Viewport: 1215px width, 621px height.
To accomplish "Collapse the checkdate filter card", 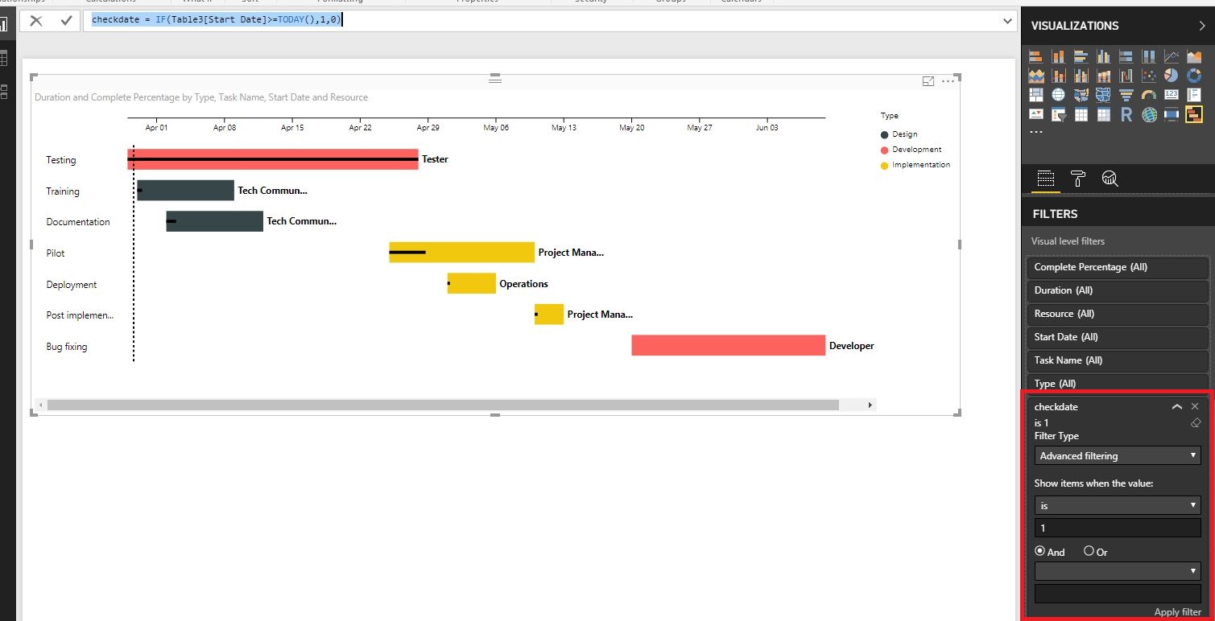I will (x=1176, y=407).
